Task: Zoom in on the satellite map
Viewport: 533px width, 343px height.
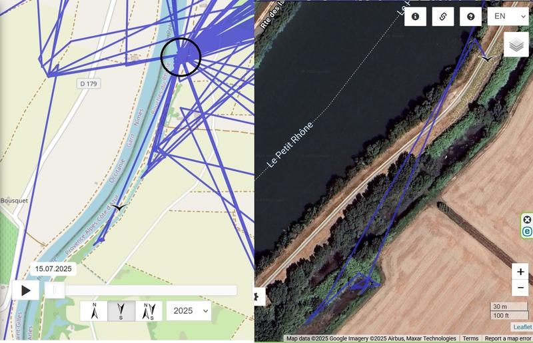Action: [520, 272]
